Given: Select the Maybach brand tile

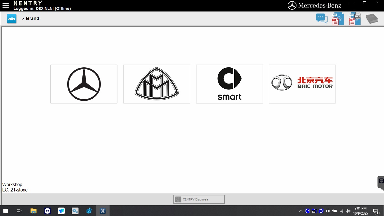Looking at the screenshot, I should tap(157, 84).
